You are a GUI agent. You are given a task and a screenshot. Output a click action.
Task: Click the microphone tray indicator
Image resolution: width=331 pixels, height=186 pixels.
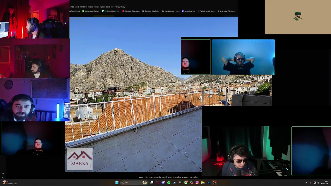click(x=311, y=183)
